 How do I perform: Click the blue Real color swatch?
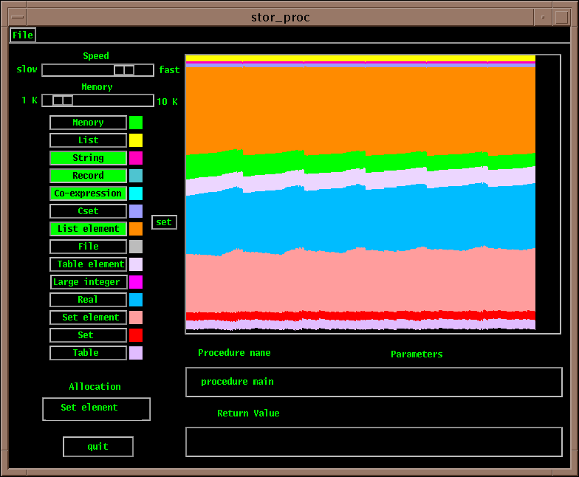(136, 300)
